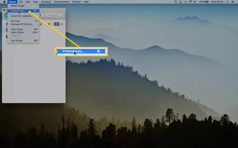Open the Wi-Fi status menu
Image resolution: width=238 pixels, height=148 pixels.
tap(190, 2)
